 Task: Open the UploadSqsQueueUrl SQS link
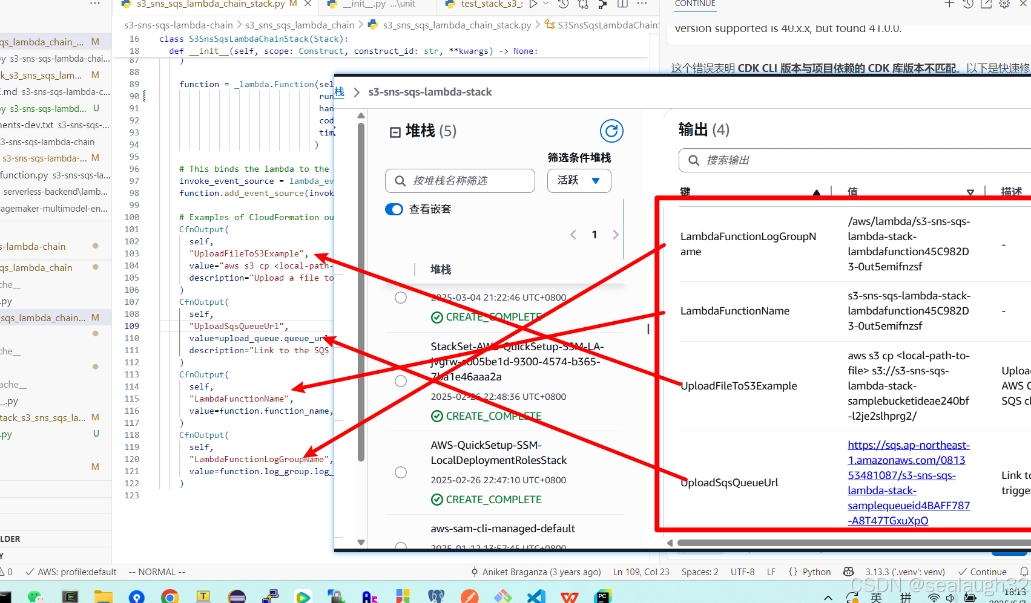[909, 483]
